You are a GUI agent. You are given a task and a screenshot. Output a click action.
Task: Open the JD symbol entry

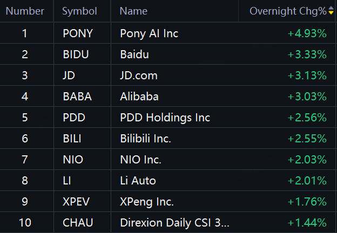69,76
